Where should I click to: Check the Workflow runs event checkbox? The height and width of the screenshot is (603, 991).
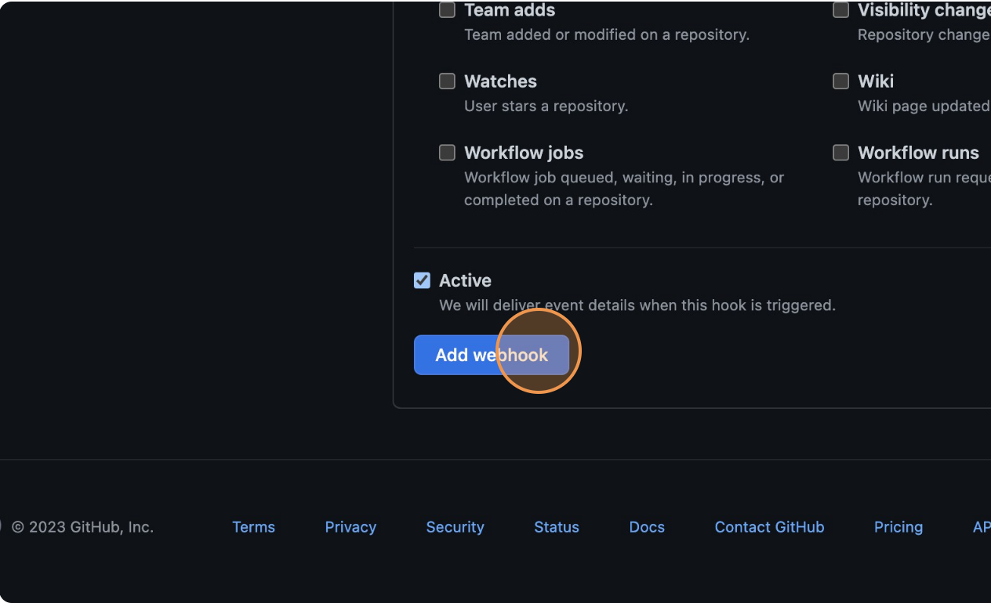tap(840, 152)
